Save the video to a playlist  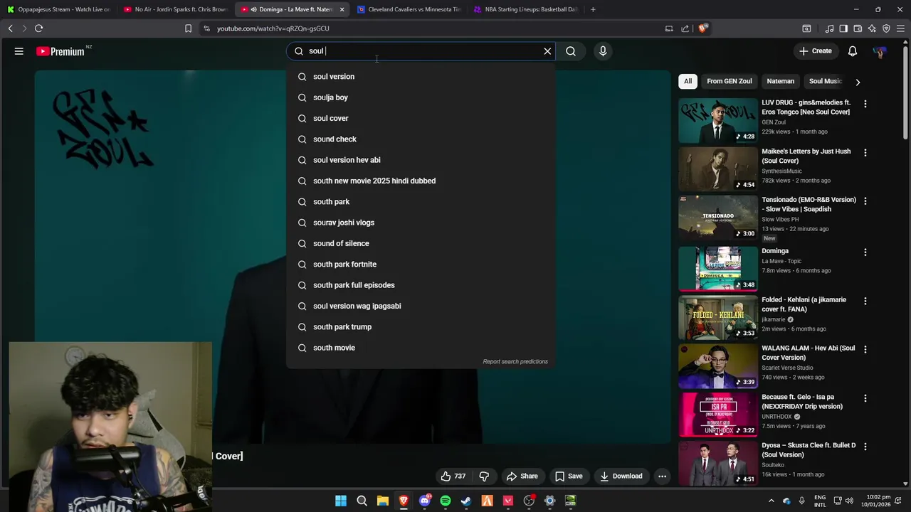[569, 476]
